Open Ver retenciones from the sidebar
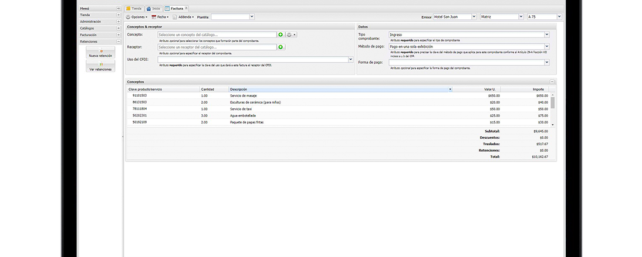The image size is (642, 257). pos(100,67)
